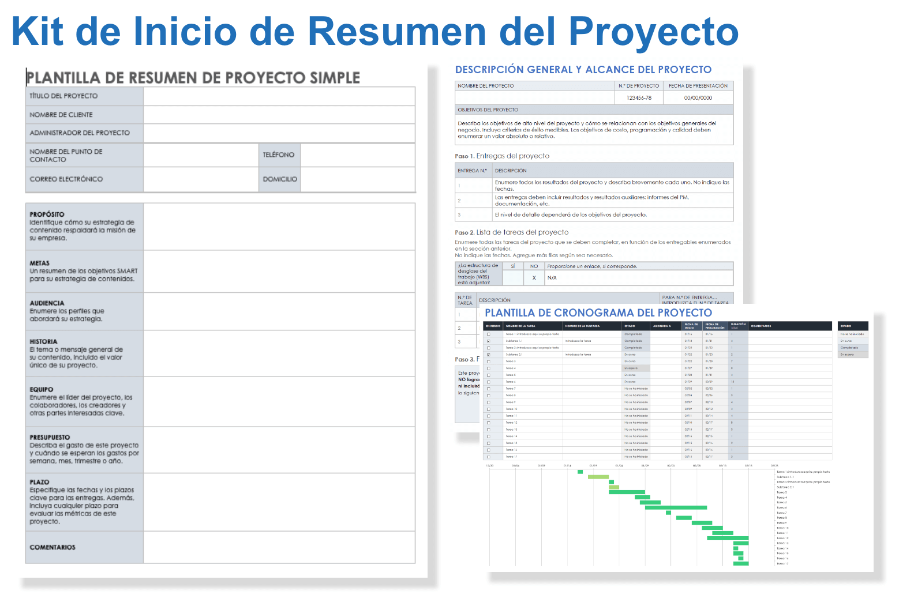Enable the En Riesgo checkbox for Tarea 17
The height and width of the screenshot is (595, 899).
[488, 457]
